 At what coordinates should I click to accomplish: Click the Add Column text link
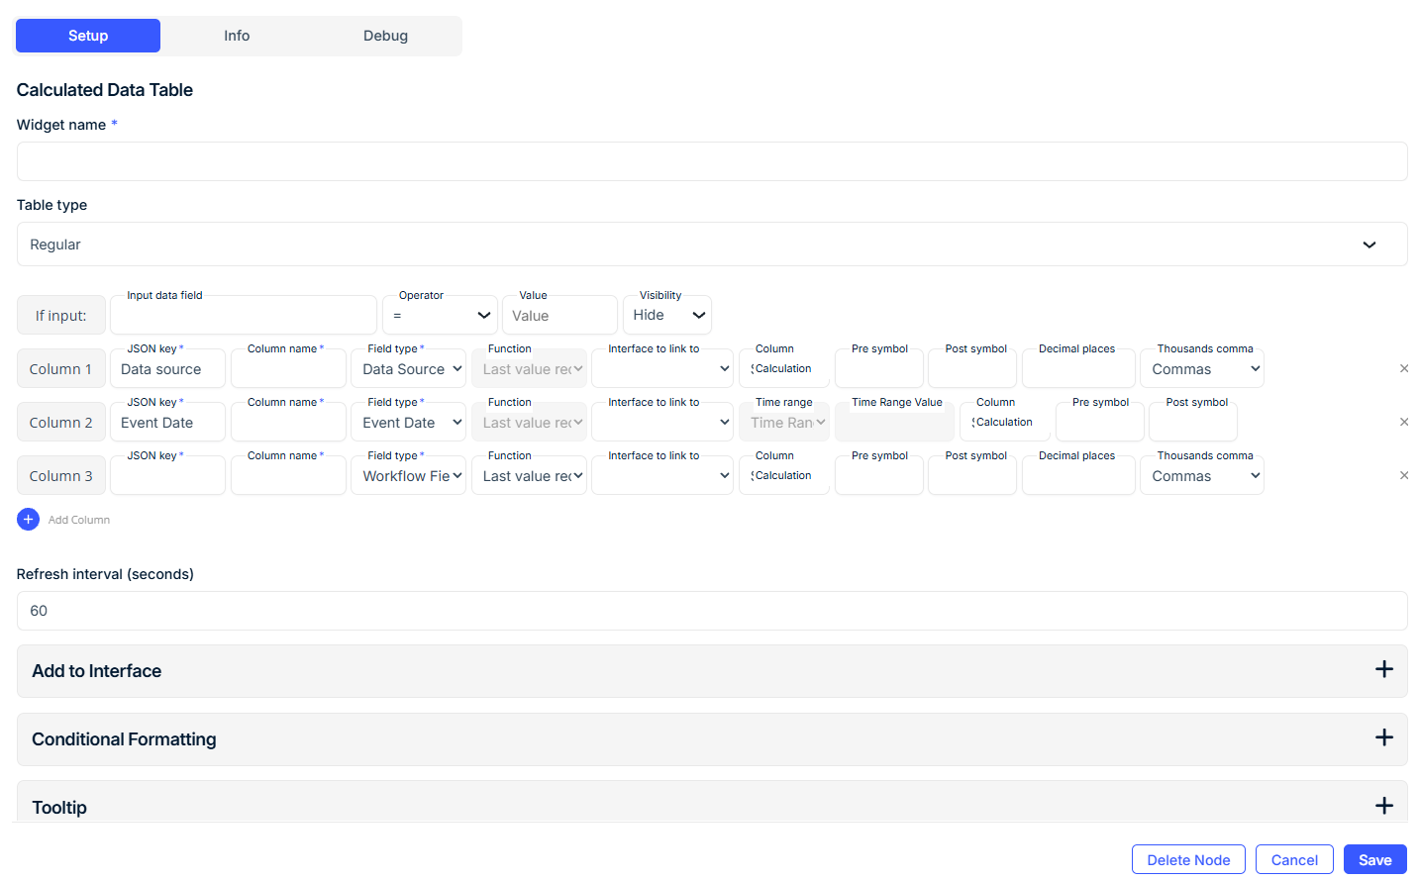pos(79,520)
